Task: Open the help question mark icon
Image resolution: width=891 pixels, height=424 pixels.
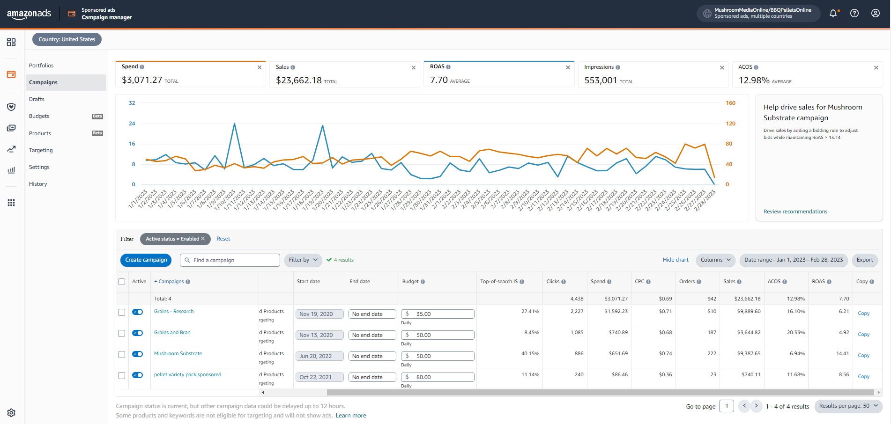Action: click(854, 13)
